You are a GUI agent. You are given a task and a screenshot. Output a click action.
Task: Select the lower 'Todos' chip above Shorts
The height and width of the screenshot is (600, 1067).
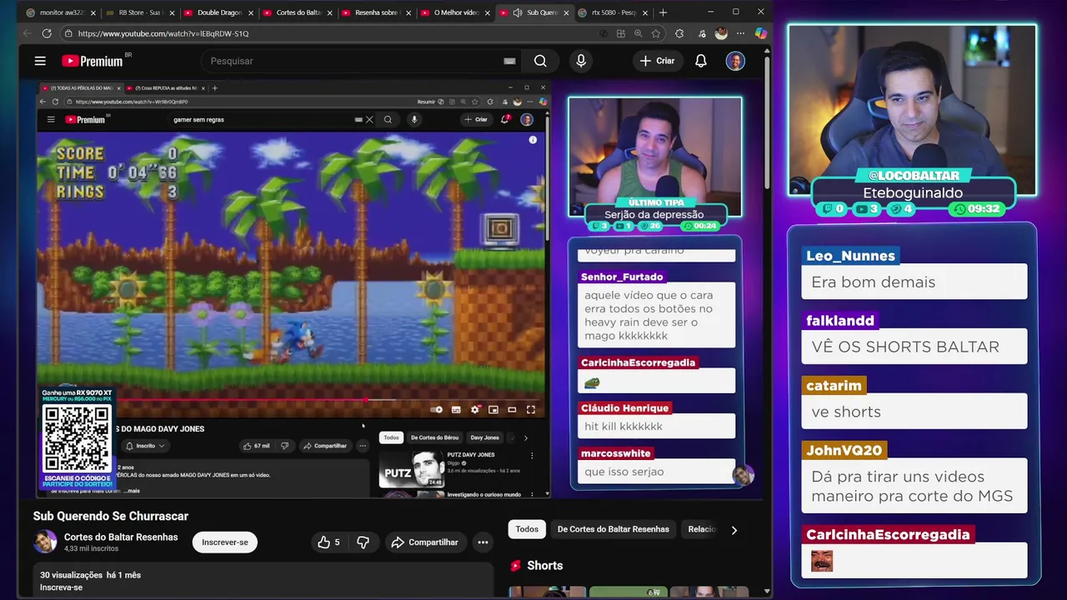pos(527,529)
